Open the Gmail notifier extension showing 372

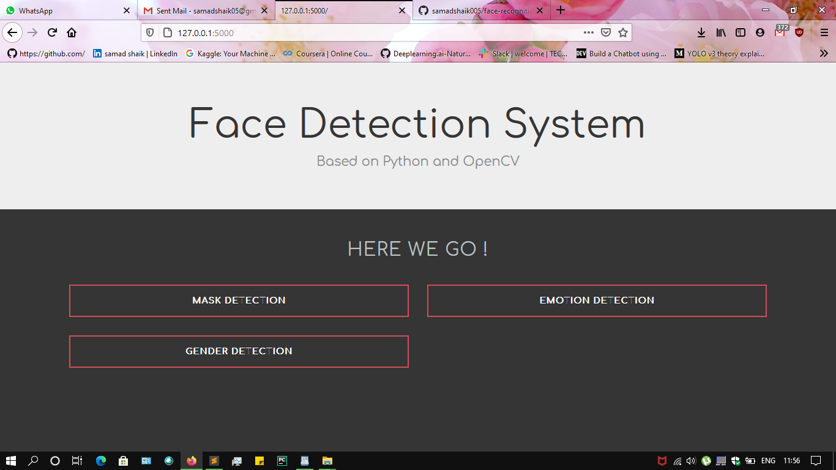pyautogui.click(x=780, y=31)
